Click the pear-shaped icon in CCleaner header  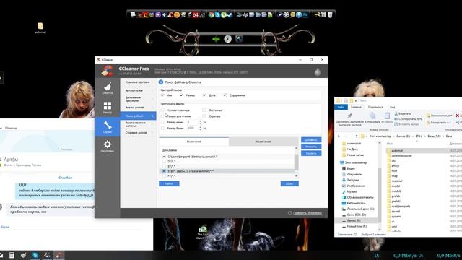point(318,71)
